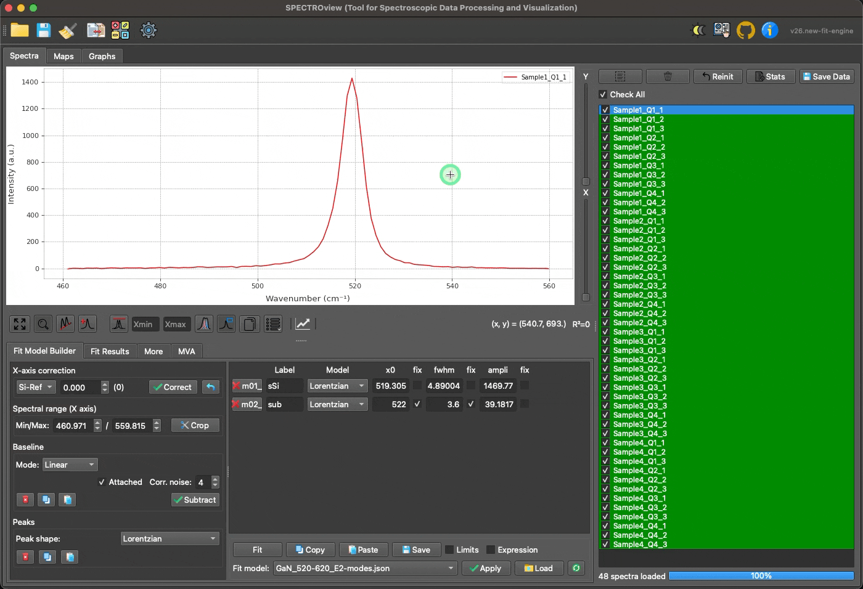Click the select-all list button above the spectra list
The image size is (863, 589).
620,76
